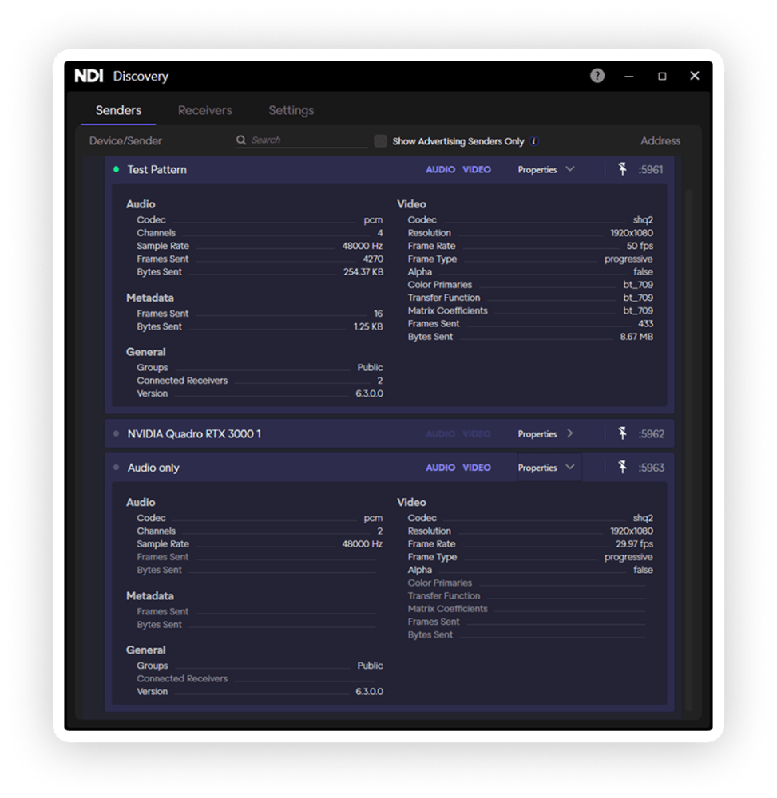Click the NDI logo in title bar
Image resolution: width=777 pixels, height=798 pixels.
[89, 76]
